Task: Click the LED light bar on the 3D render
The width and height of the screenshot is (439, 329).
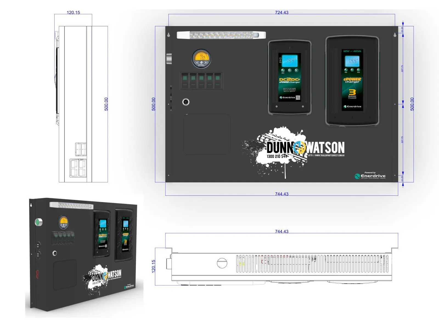Action: [71, 205]
